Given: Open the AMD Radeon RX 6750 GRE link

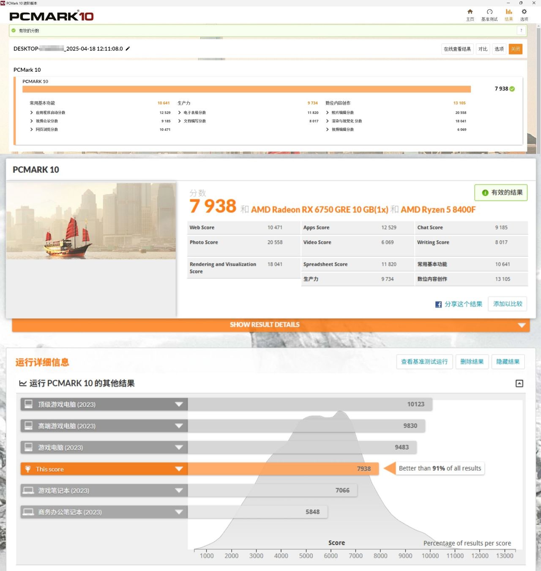Looking at the screenshot, I should pyautogui.click(x=320, y=210).
